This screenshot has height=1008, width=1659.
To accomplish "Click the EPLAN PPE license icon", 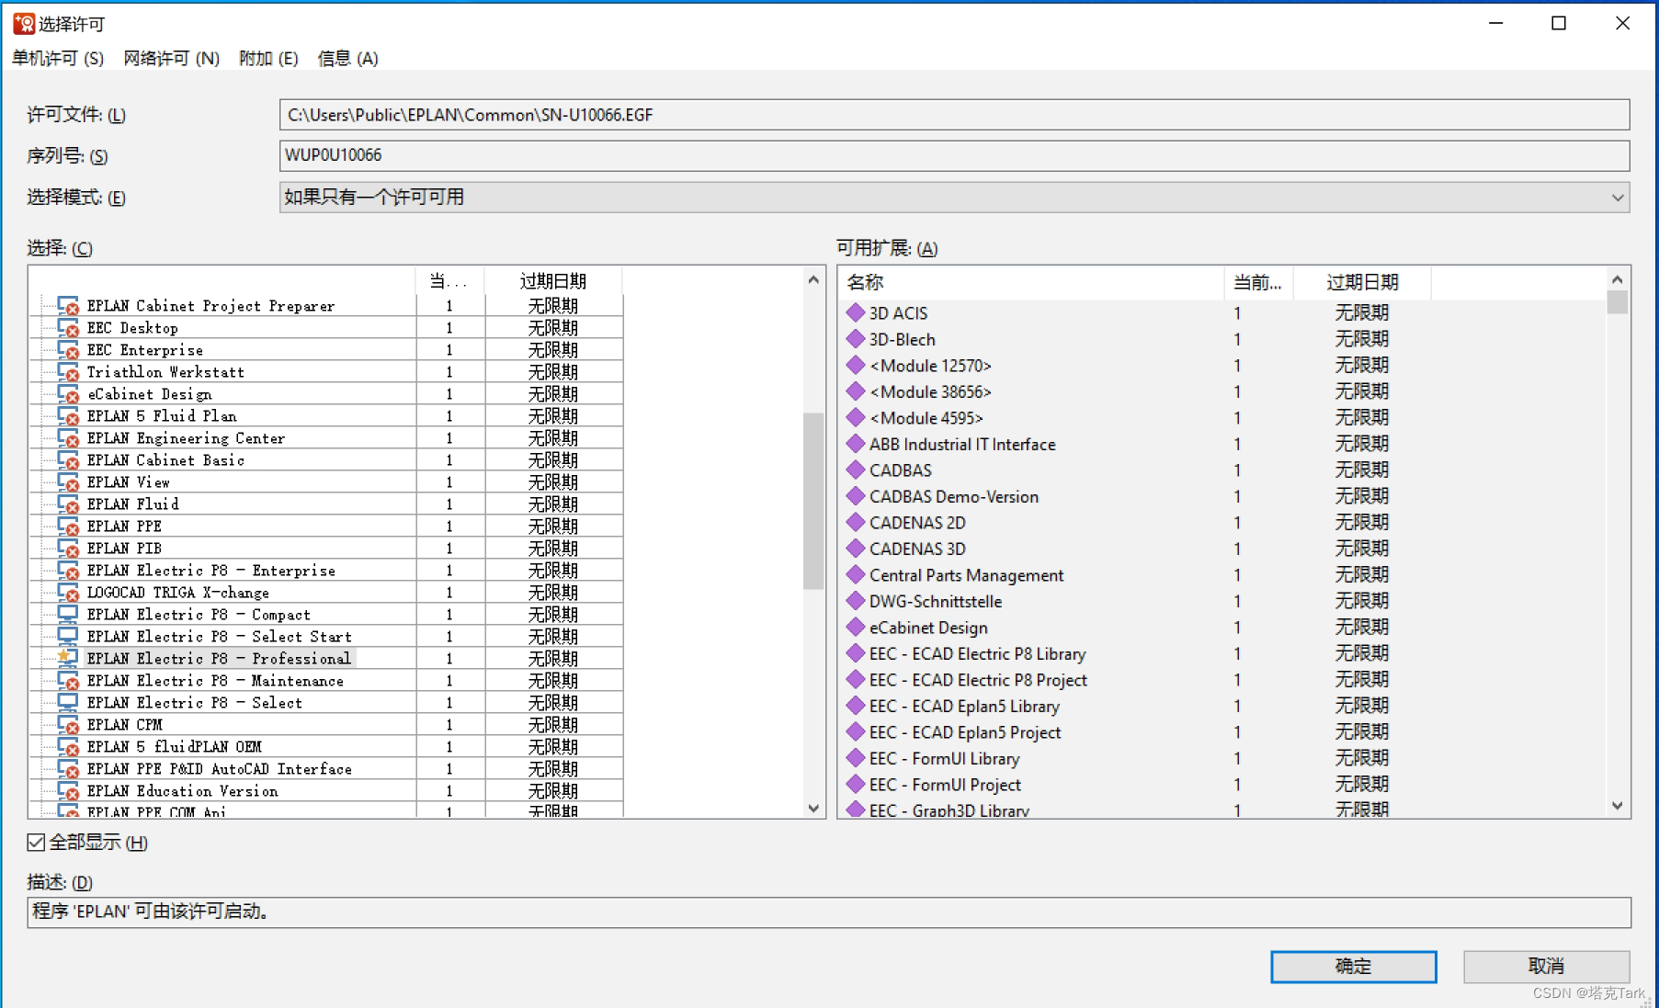I will point(68,527).
